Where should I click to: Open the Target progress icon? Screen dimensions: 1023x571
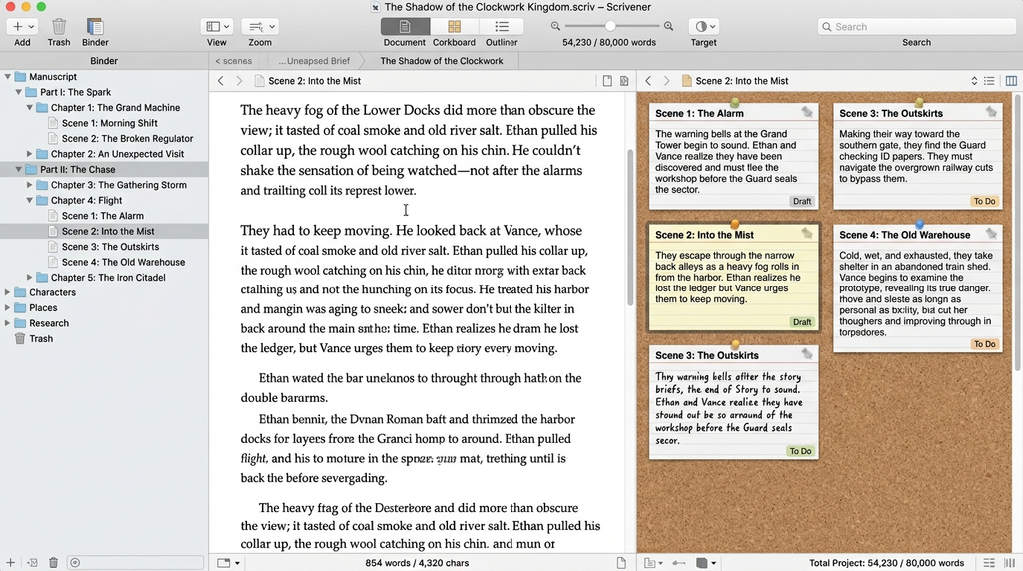pyautogui.click(x=701, y=27)
